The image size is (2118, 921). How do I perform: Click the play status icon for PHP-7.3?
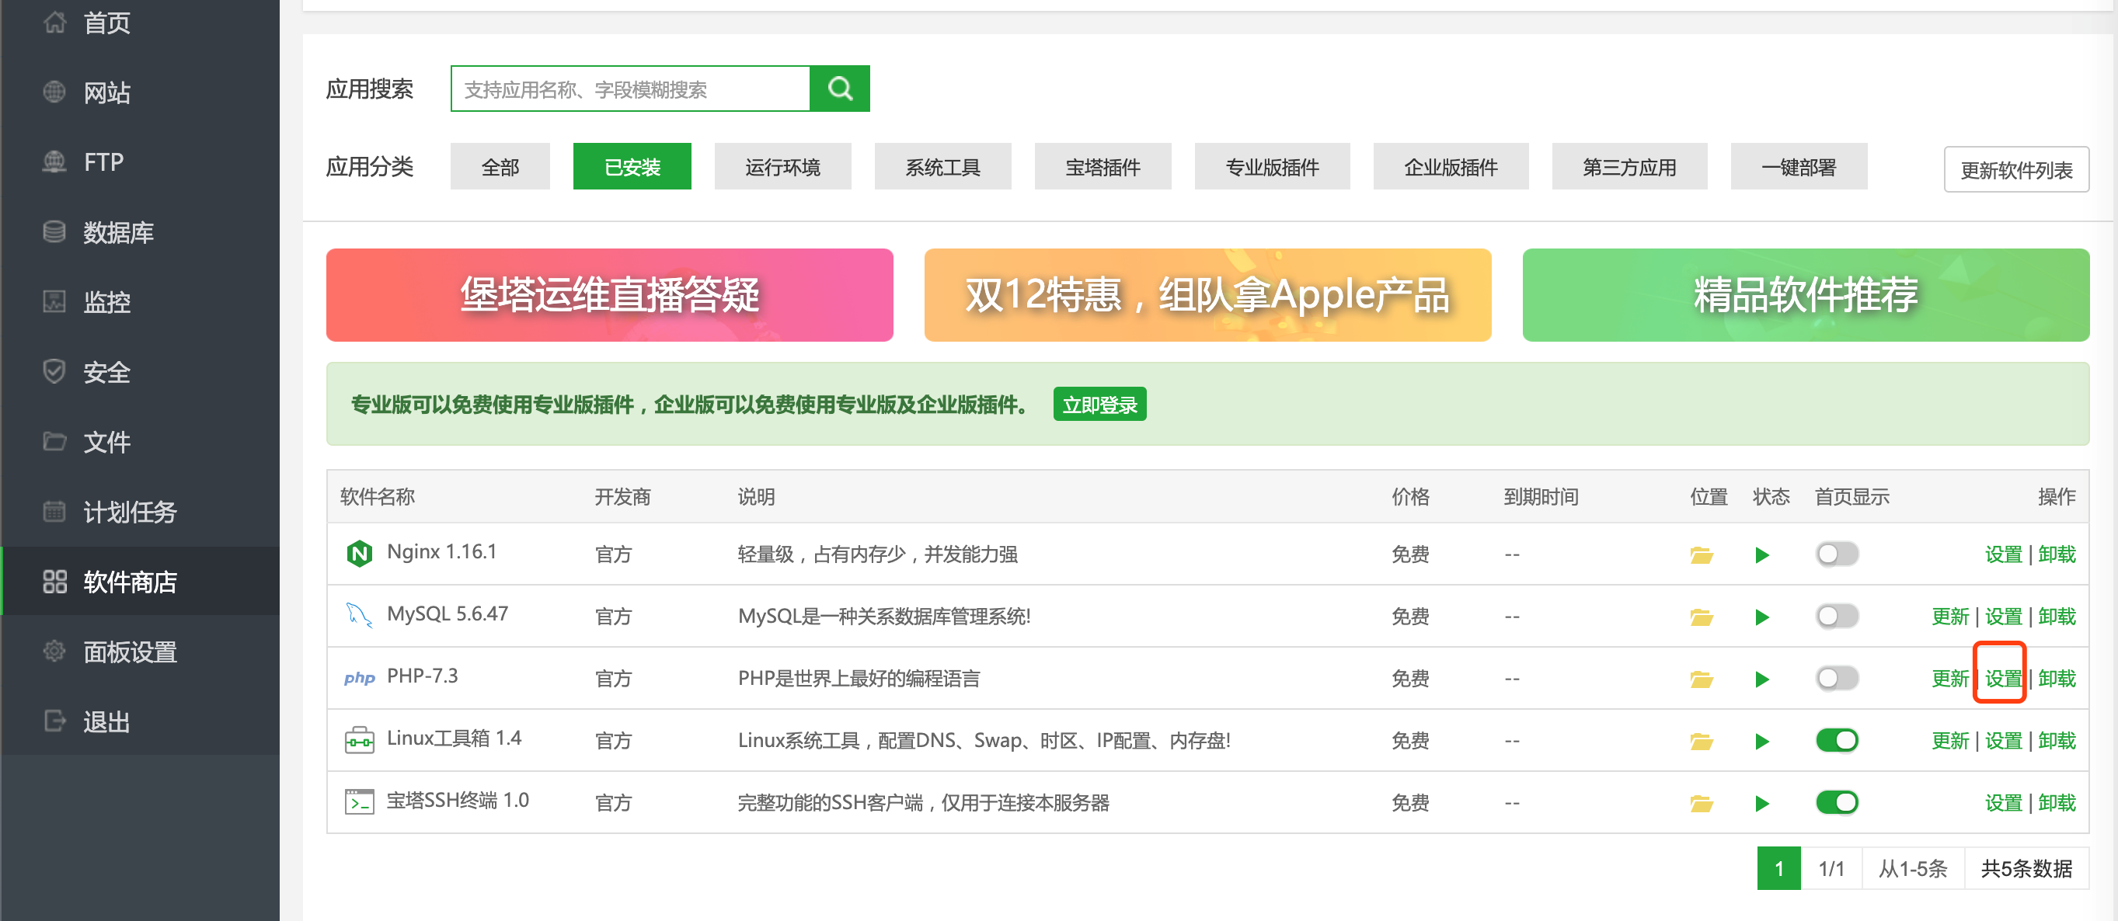[x=1762, y=679]
